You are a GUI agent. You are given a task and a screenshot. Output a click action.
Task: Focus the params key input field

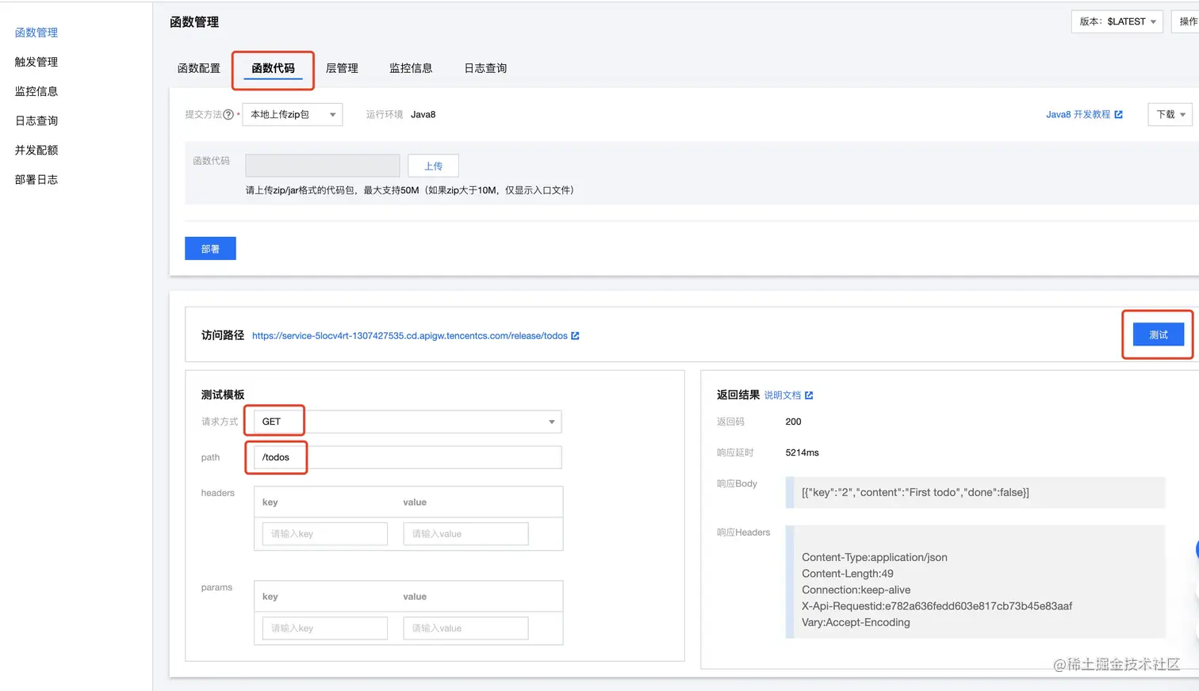325,628
